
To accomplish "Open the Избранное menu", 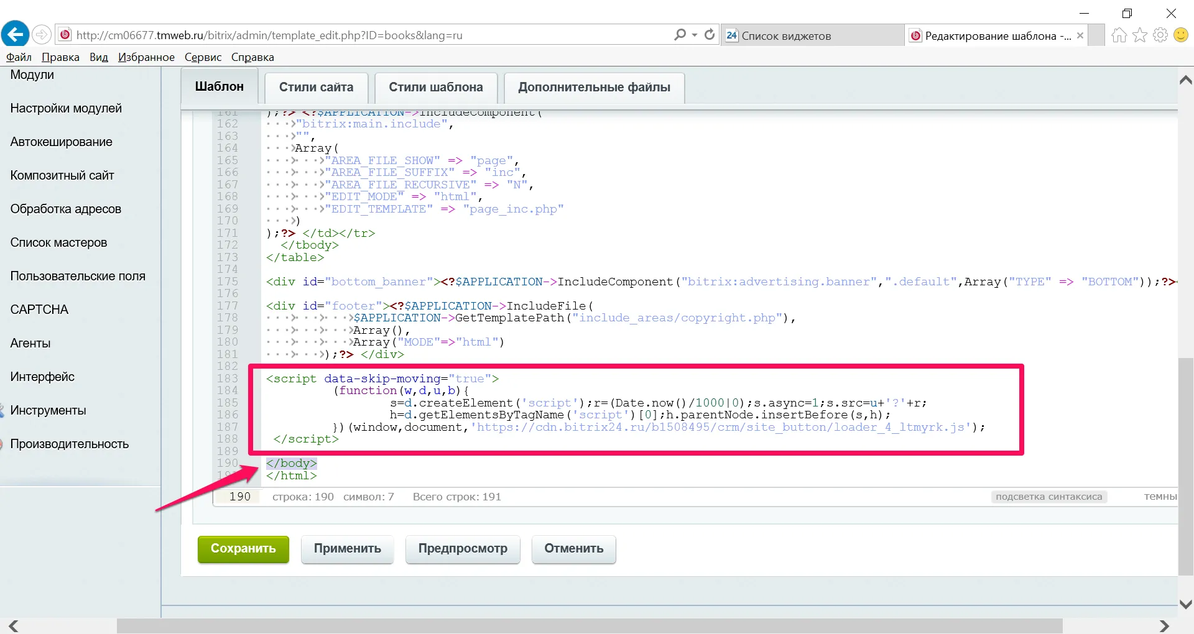I will tap(146, 57).
